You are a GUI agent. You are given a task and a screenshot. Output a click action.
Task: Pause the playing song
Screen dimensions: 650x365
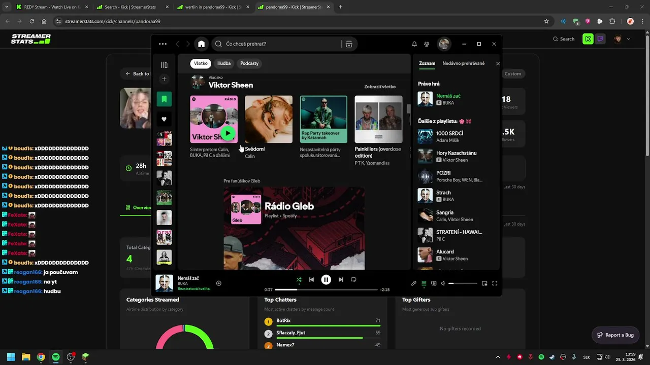click(x=326, y=279)
